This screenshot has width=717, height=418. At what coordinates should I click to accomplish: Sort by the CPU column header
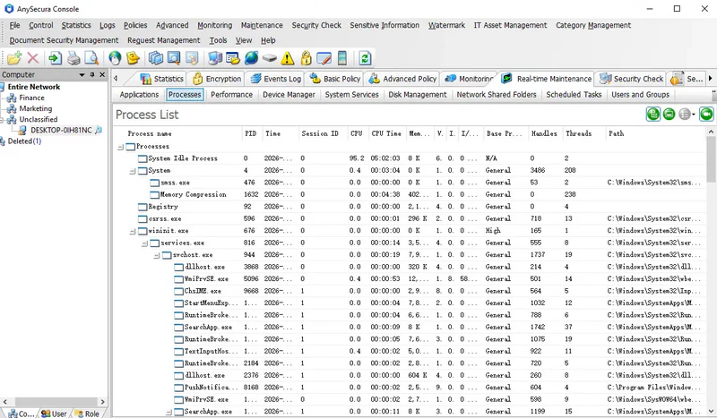pos(356,133)
